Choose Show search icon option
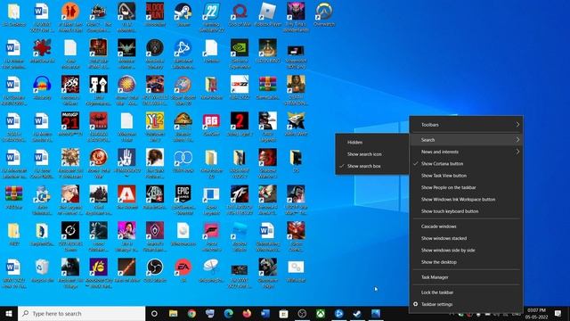 (x=372, y=154)
